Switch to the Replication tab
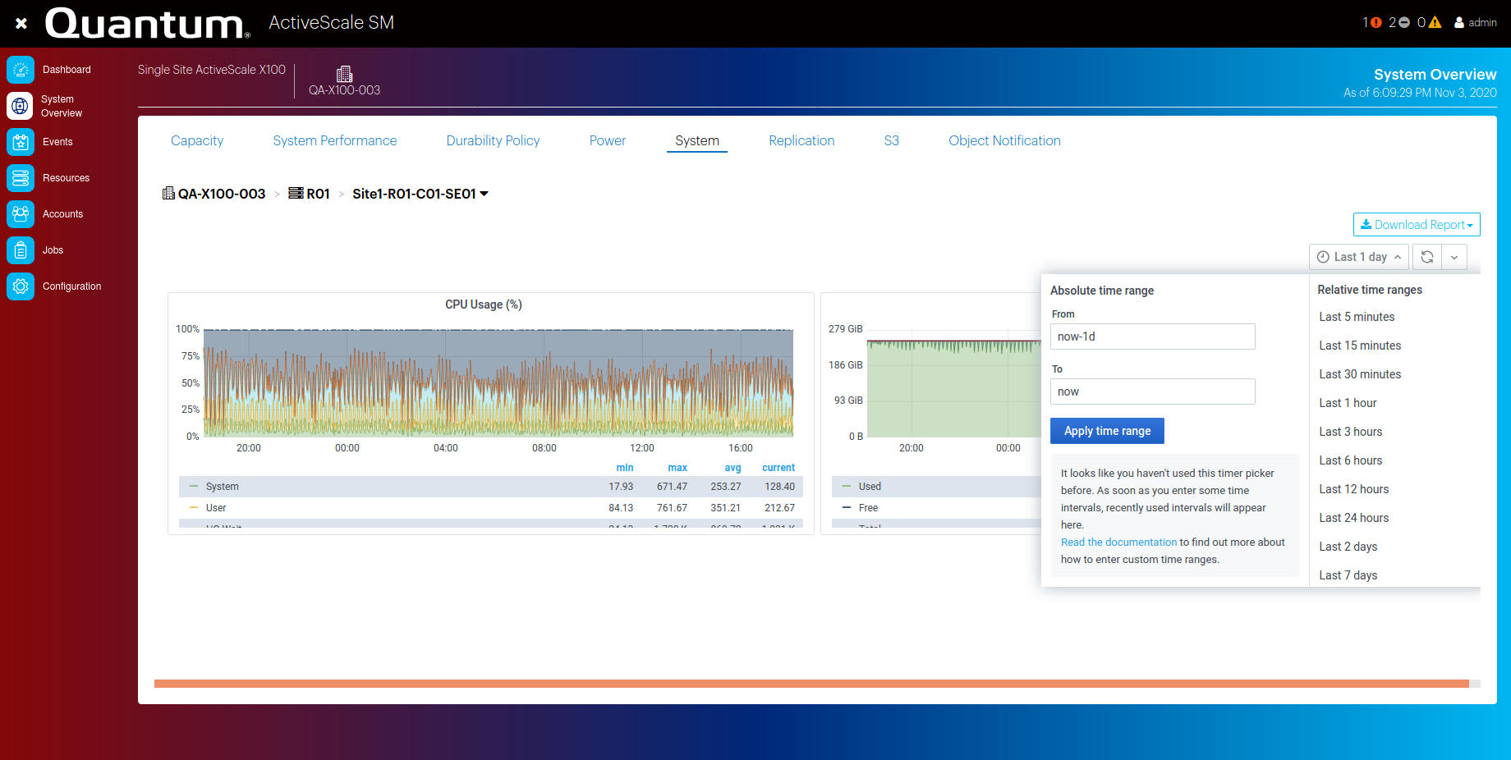 [801, 140]
